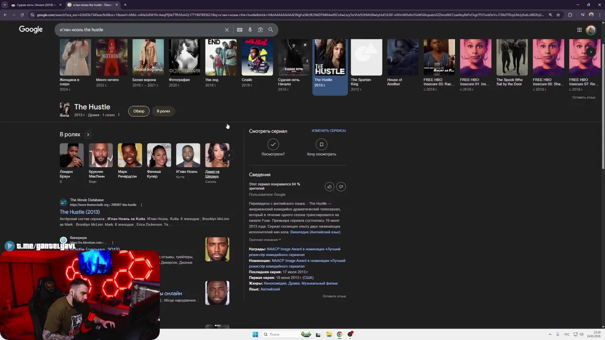Click the Английский language link
Screen dimensions: 605x340
tap(270, 289)
